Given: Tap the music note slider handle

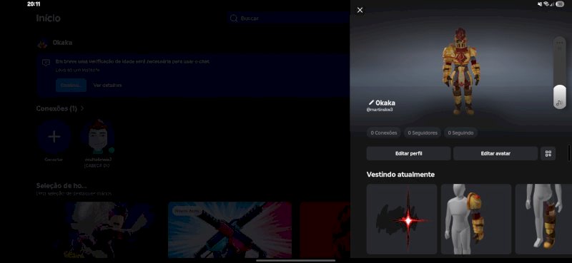Looking at the screenshot, I should tap(560, 96).
